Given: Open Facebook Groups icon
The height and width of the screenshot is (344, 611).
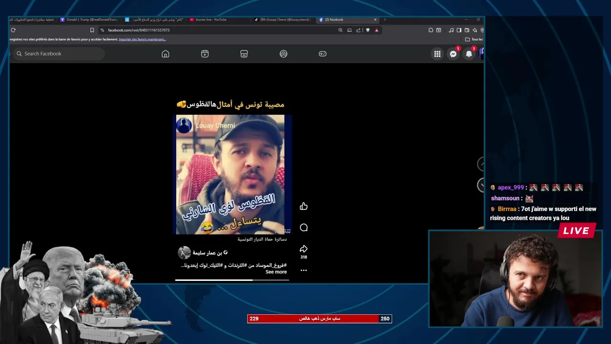Looking at the screenshot, I should pos(284,54).
